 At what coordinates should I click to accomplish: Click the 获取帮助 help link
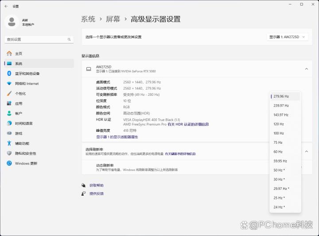[x=96, y=185]
